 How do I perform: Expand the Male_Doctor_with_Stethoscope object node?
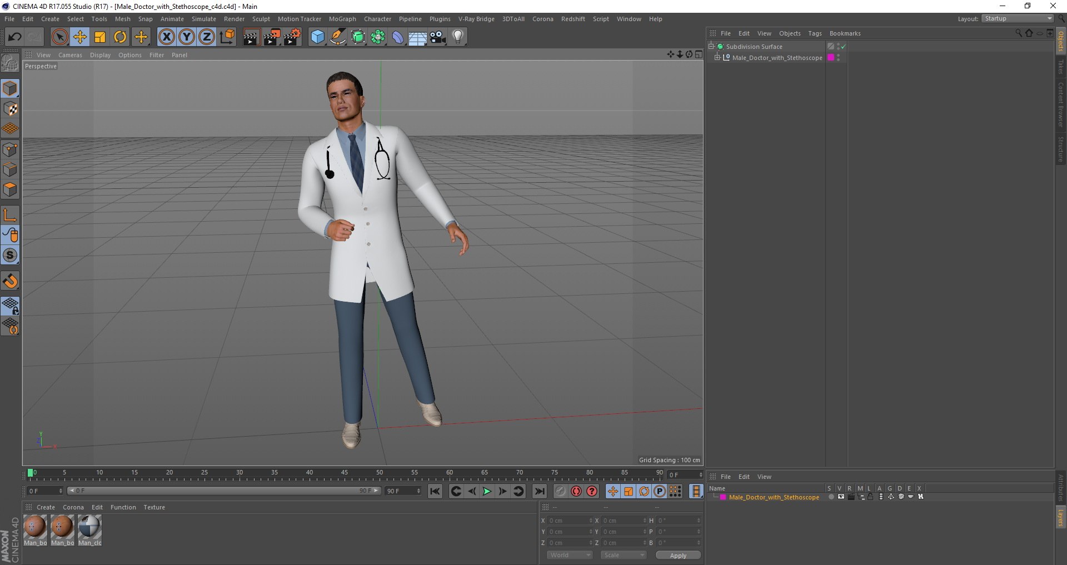(x=717, y=57)
